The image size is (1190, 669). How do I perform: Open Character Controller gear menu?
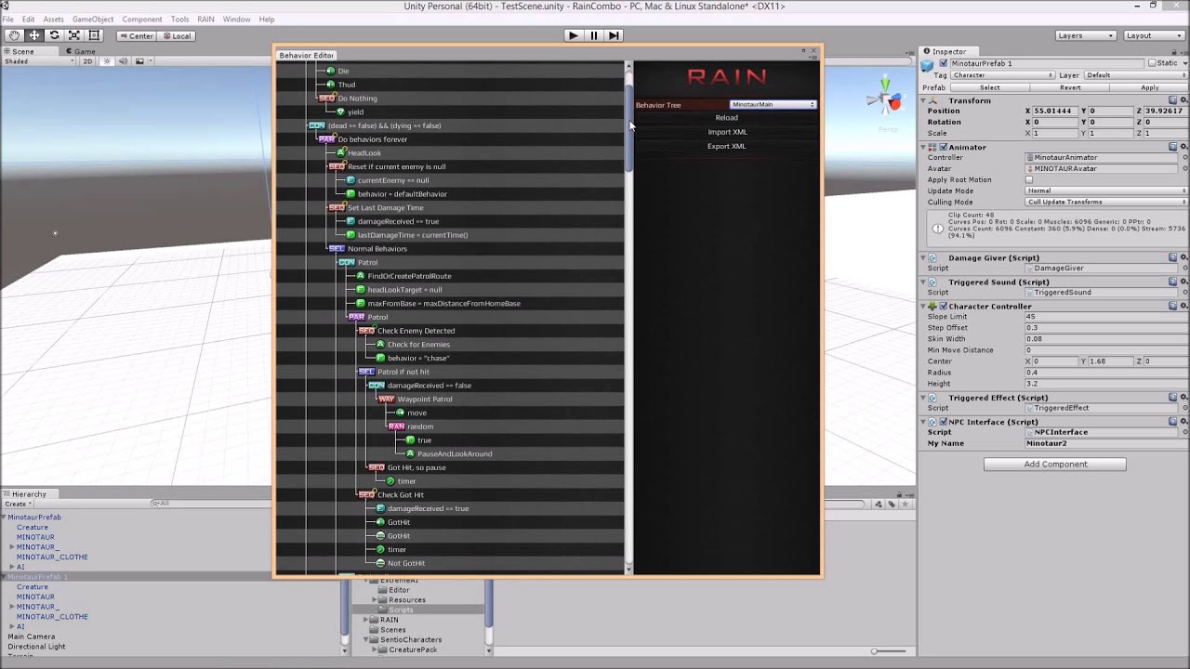1183,306
